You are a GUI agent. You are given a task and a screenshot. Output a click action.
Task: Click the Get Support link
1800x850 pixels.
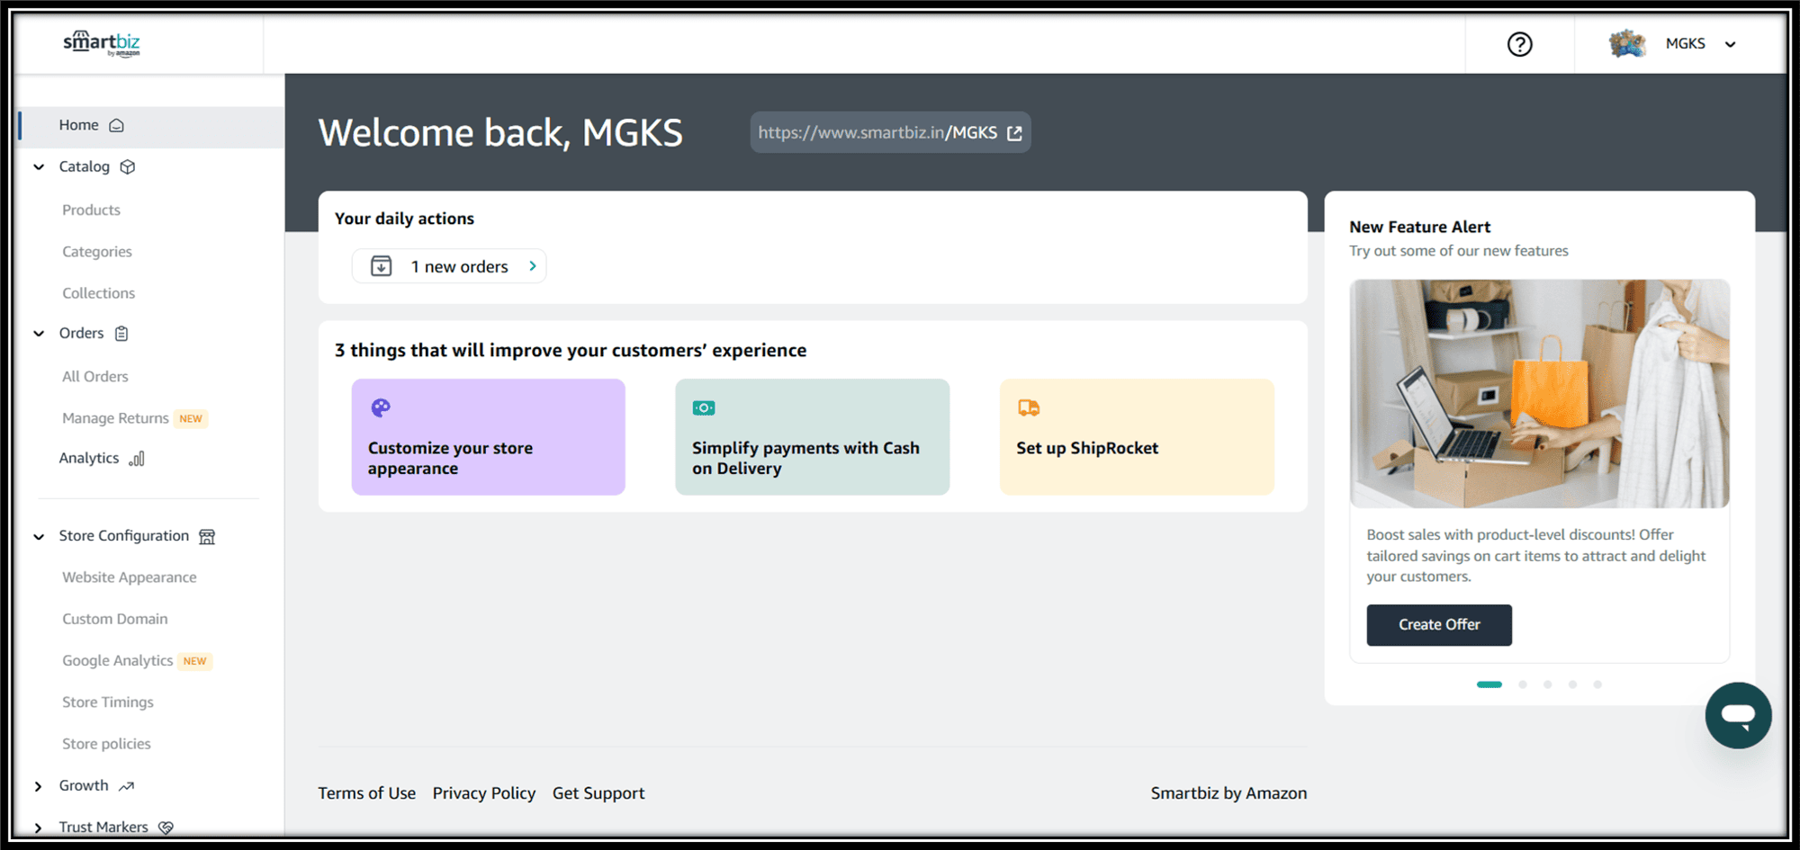pos(598,793)
